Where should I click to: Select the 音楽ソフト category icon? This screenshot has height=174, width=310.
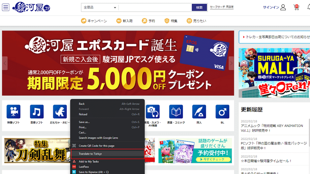click(37, 112)
